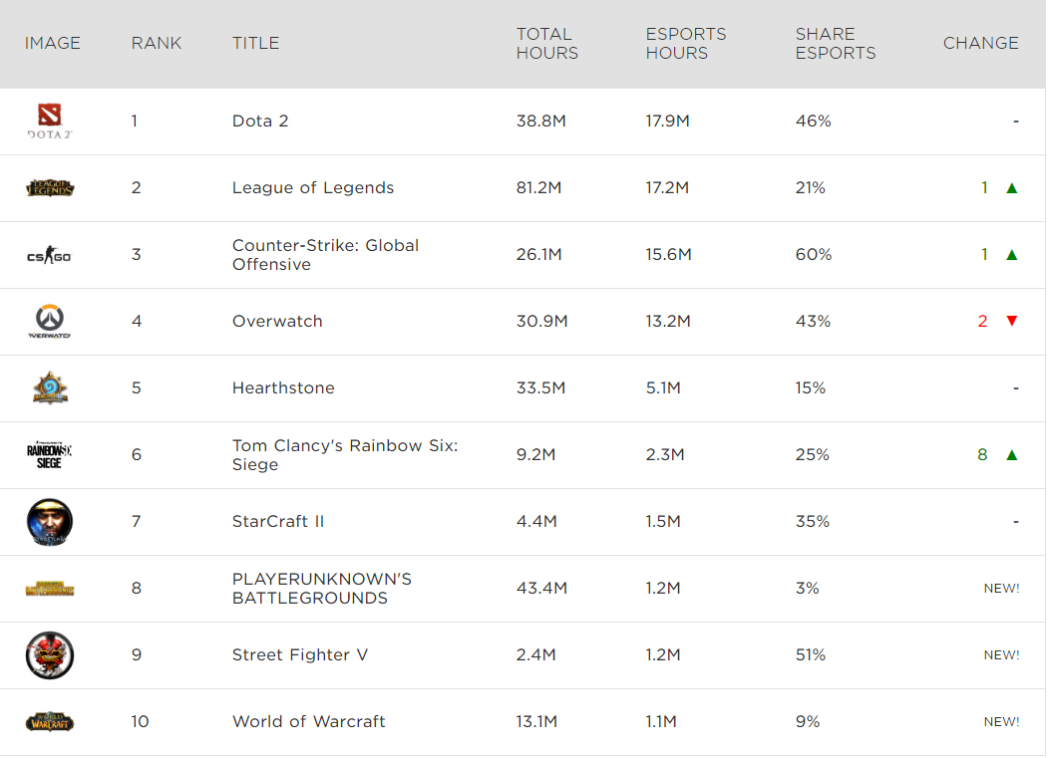The width and height of the screenshot is (1048, 758).
Task: Click the League of Legends logo
Action: (50, 187)
